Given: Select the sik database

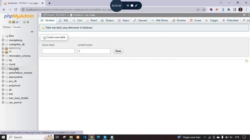Looking at the screenshot, I should [10, 90].
